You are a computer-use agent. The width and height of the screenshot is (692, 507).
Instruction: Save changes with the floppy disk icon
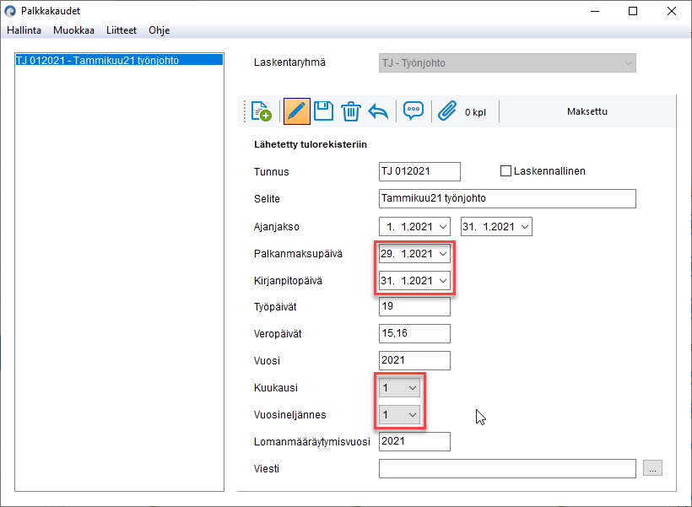[x=323, y=111]
